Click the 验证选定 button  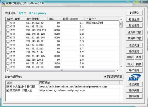click(x=134, y=25)
